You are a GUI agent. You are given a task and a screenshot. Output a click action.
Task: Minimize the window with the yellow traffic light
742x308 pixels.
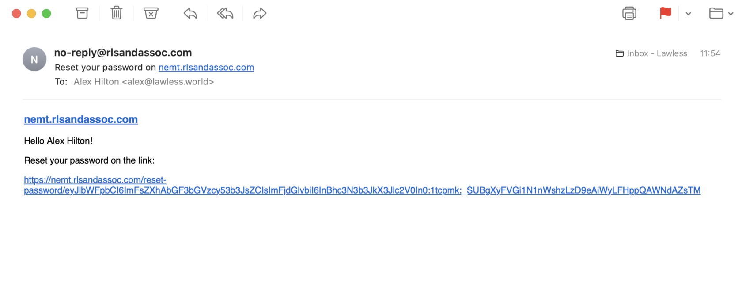[x=31, y=13]
